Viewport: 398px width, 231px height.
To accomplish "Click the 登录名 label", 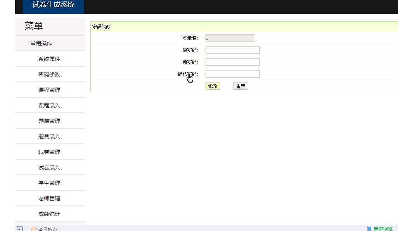I will click(x=190, y=38).
